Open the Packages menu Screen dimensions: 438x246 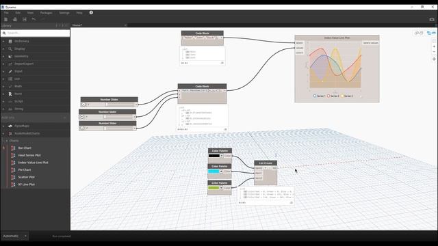coord(46,13)
